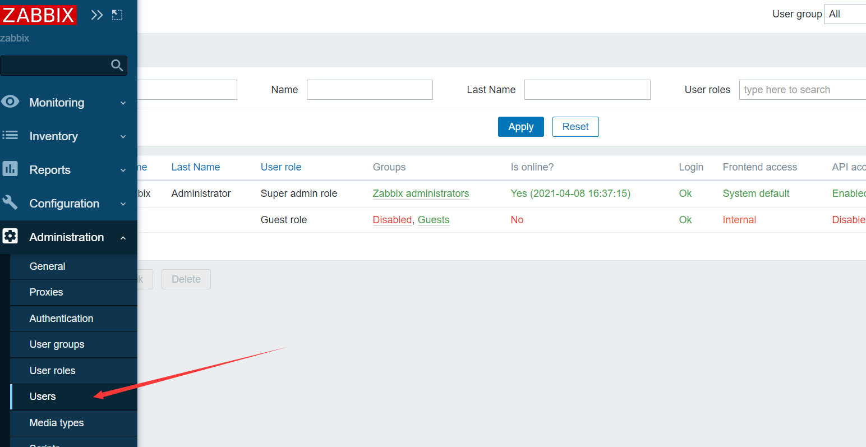Click Ok login status for Guest role row
The height and width of the screenshot is (447, 866).
point(685,220)
